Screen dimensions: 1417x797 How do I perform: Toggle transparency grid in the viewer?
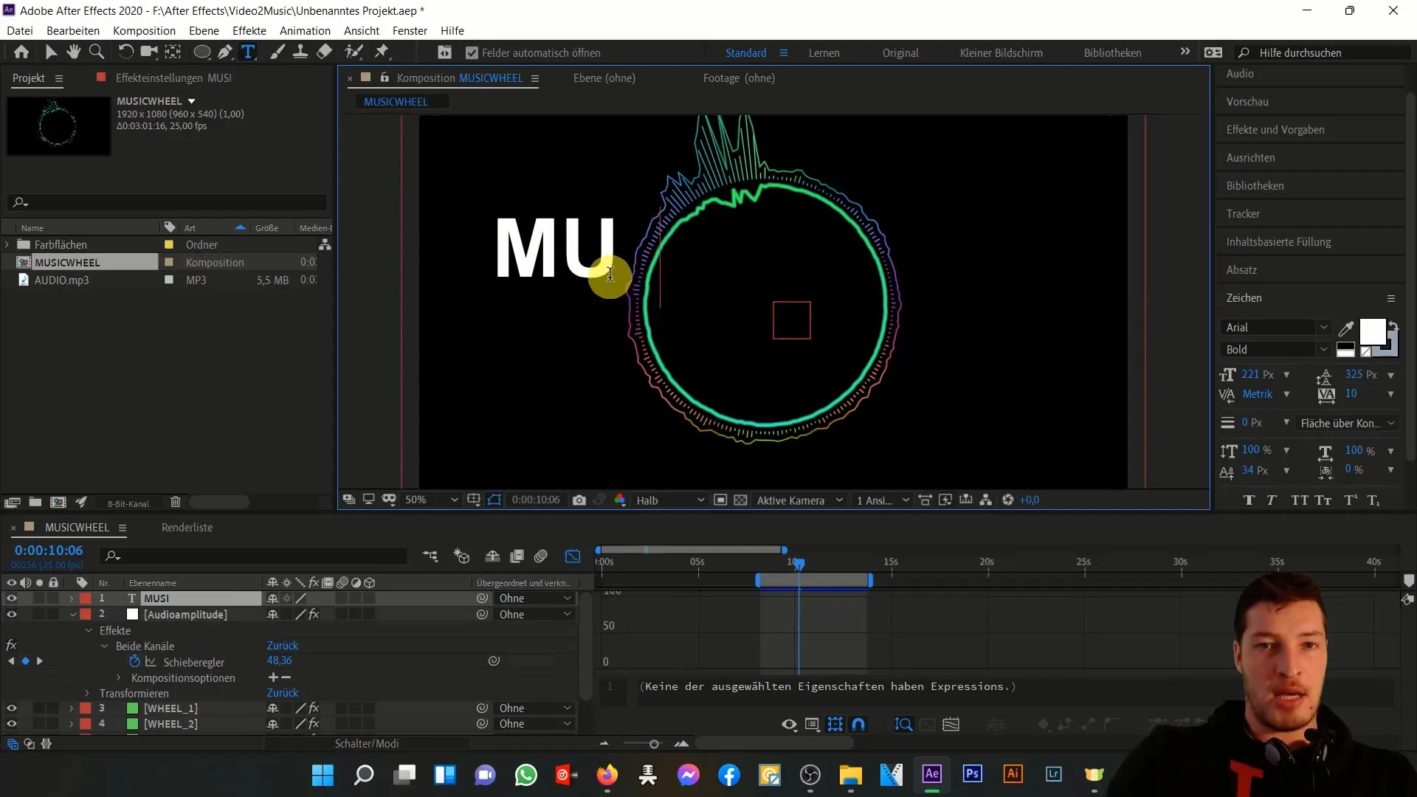click(741, 500)
